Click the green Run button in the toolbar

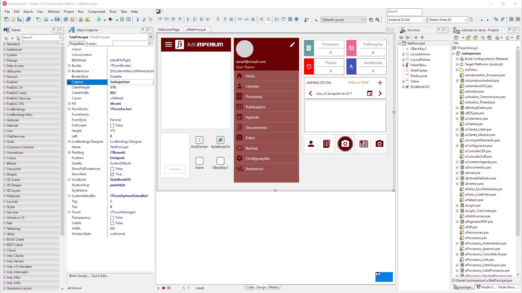(99, 20)
